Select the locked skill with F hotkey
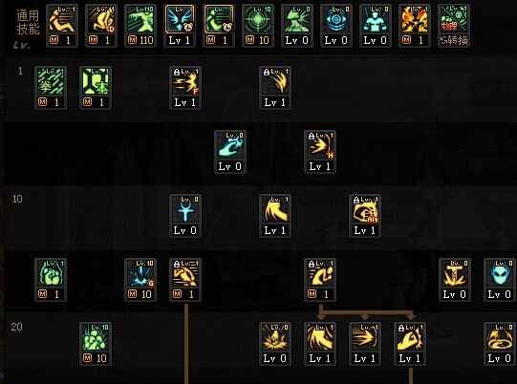 click(x=185, y=88)
